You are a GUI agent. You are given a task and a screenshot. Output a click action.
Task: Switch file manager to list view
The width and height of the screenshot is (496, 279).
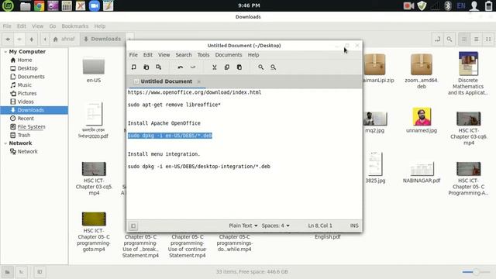pyautogui.click(x=476, y=40)
